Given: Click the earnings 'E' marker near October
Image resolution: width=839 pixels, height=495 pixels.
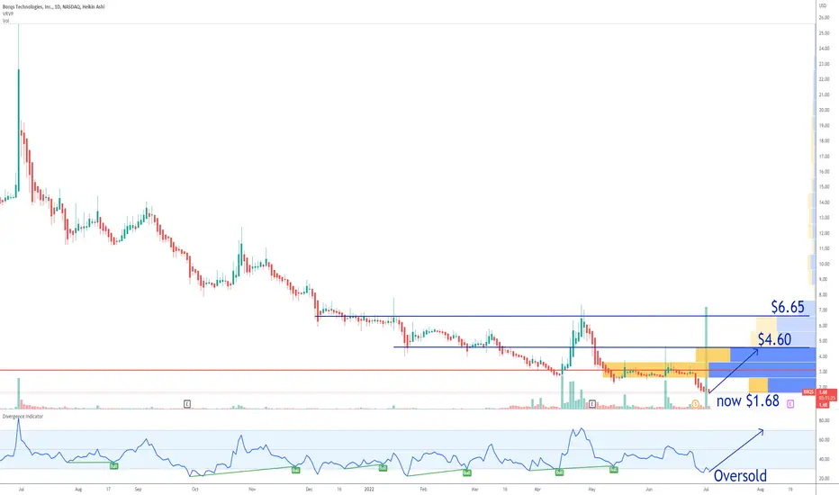Looking at the screenshot, I should pyautogui.click(x=187, y=404).
